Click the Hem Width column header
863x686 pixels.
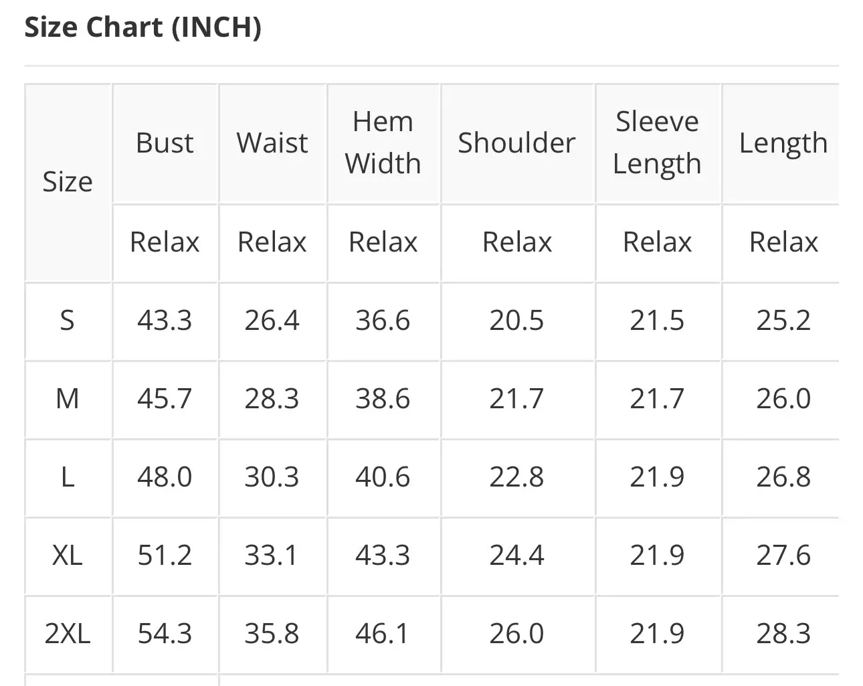point(383,143)
